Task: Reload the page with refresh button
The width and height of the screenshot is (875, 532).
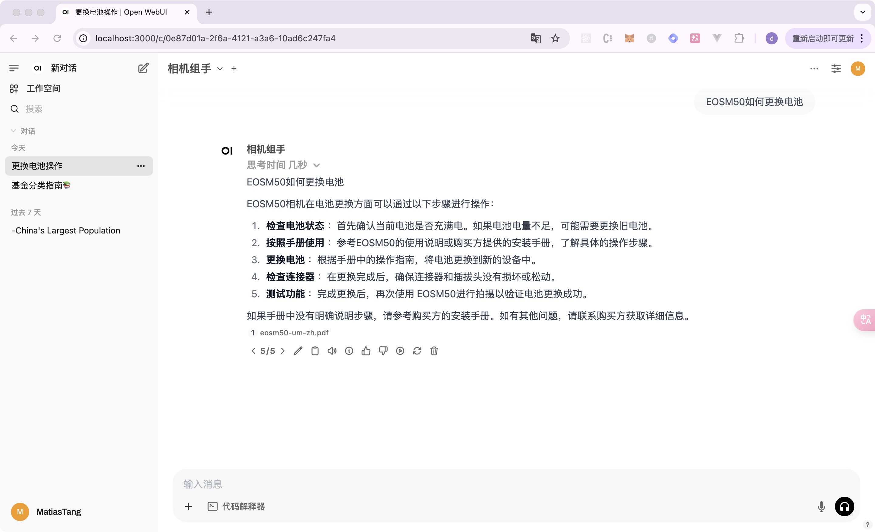Action: pos(57,38)
